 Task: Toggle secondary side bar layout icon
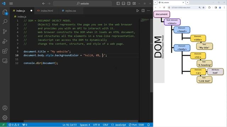129,4
